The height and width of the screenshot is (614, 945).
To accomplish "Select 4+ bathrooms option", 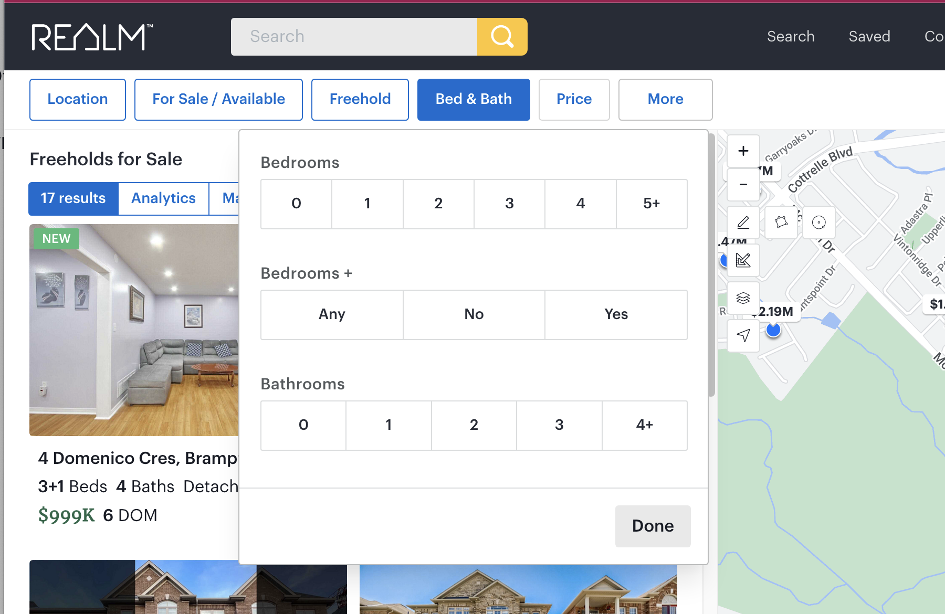I will [x=644, y=425].
